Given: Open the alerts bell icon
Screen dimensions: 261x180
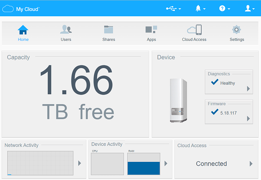Looking at the screenshot, I should click(x=198, y=8).
